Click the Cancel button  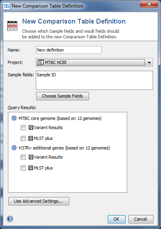[x=141, y=219]
